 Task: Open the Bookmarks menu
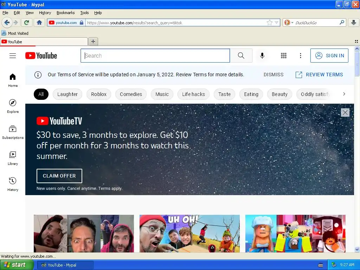[66, 13]
